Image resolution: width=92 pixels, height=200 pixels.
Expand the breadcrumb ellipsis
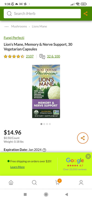tap(6, 26)
